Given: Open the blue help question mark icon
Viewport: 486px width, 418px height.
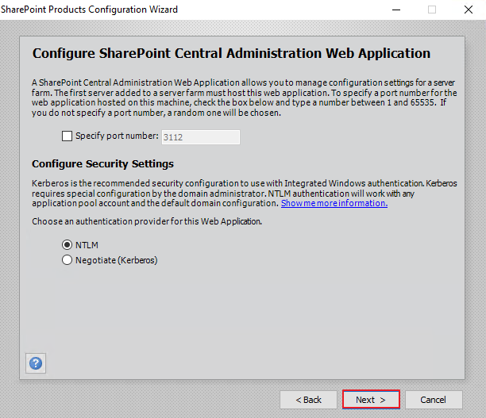Looking at the screenshot, I should click(36, 363).
